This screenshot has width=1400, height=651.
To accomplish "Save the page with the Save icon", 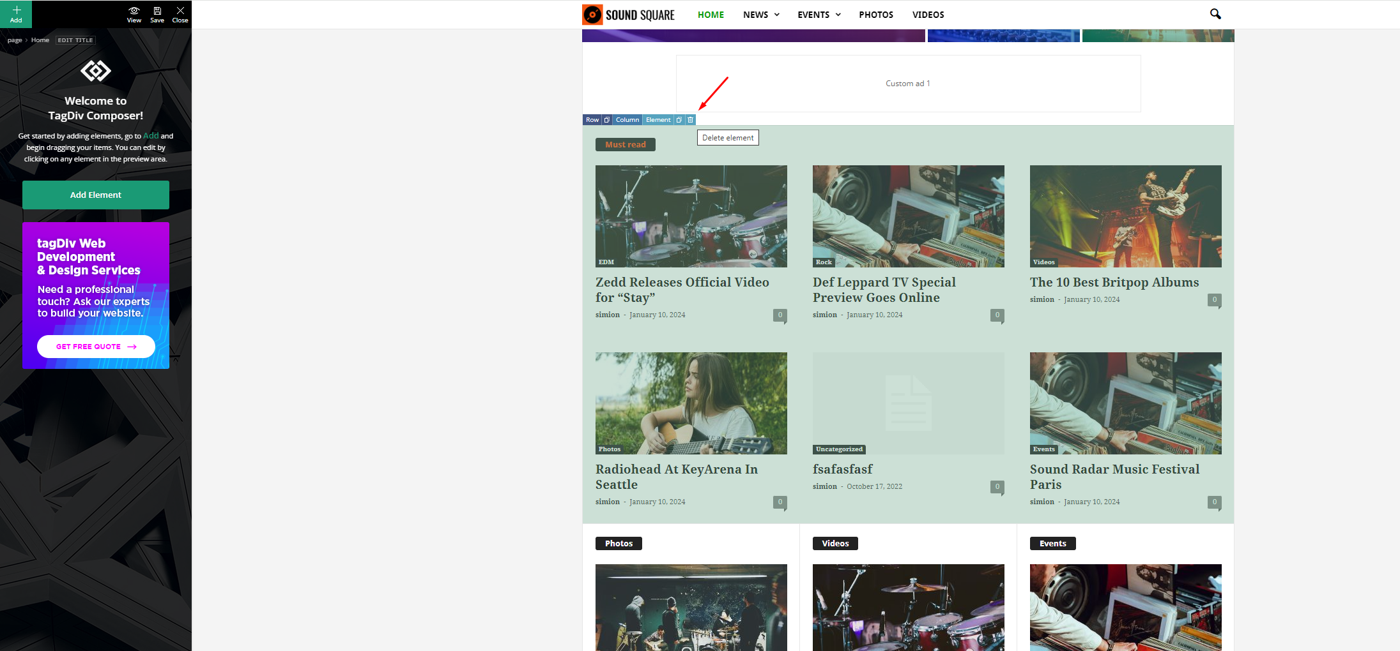I will [157, 14].
